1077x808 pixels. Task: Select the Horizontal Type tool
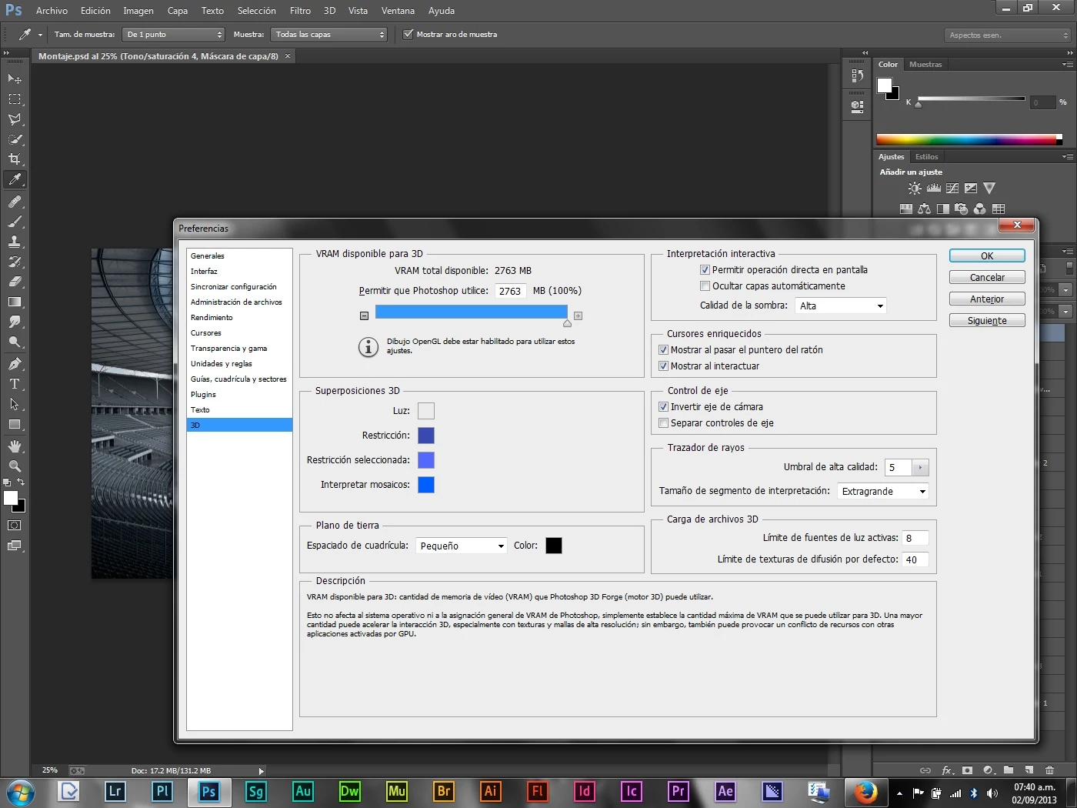coord(15,384)
